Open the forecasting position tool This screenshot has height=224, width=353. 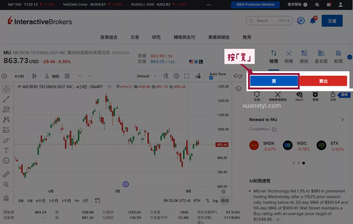(6, 130)
